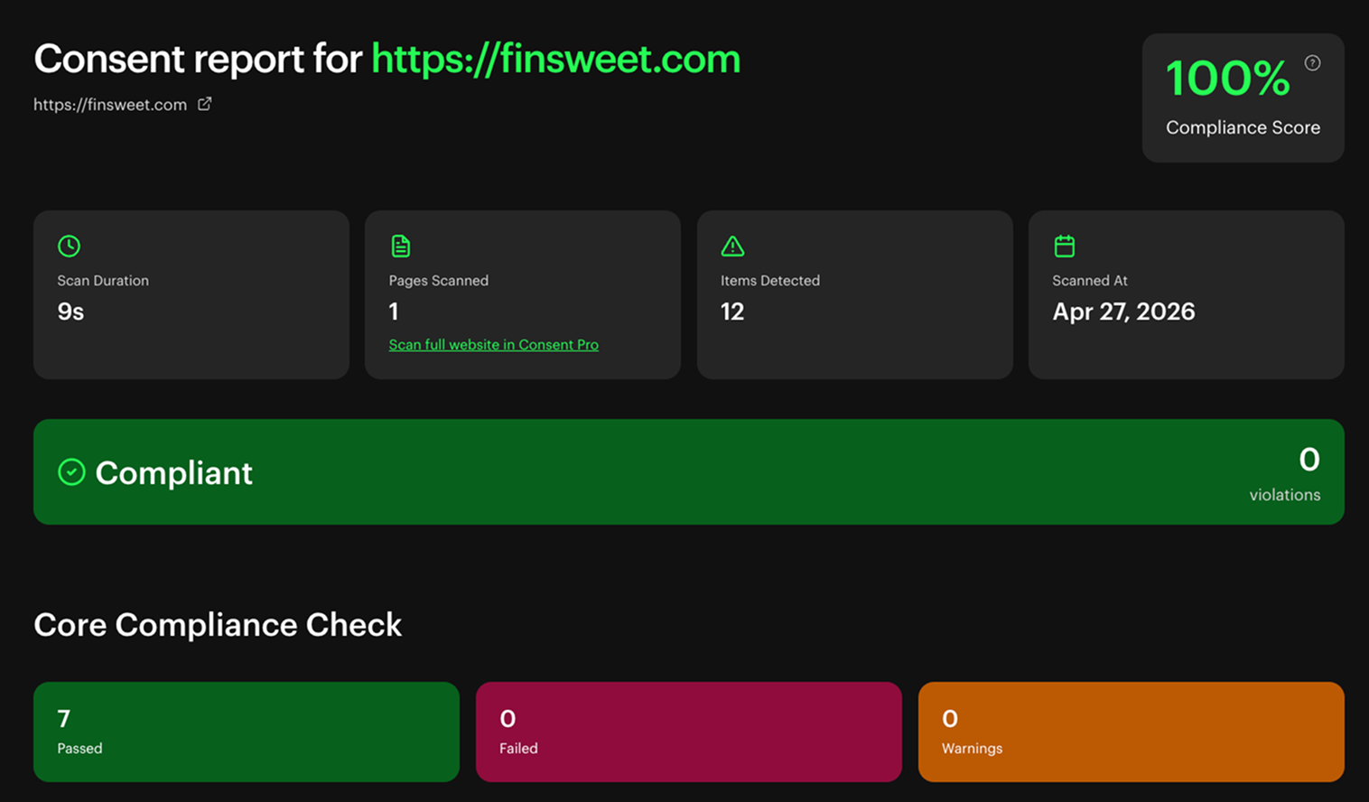The image size is (1369, 802).
Task: Click the document icon above Pages Scanned
Action: coord(400,246)
